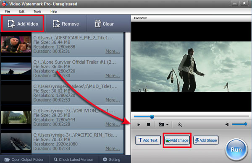Click 'File Size: 29.25 MB' text

point(52,115)
